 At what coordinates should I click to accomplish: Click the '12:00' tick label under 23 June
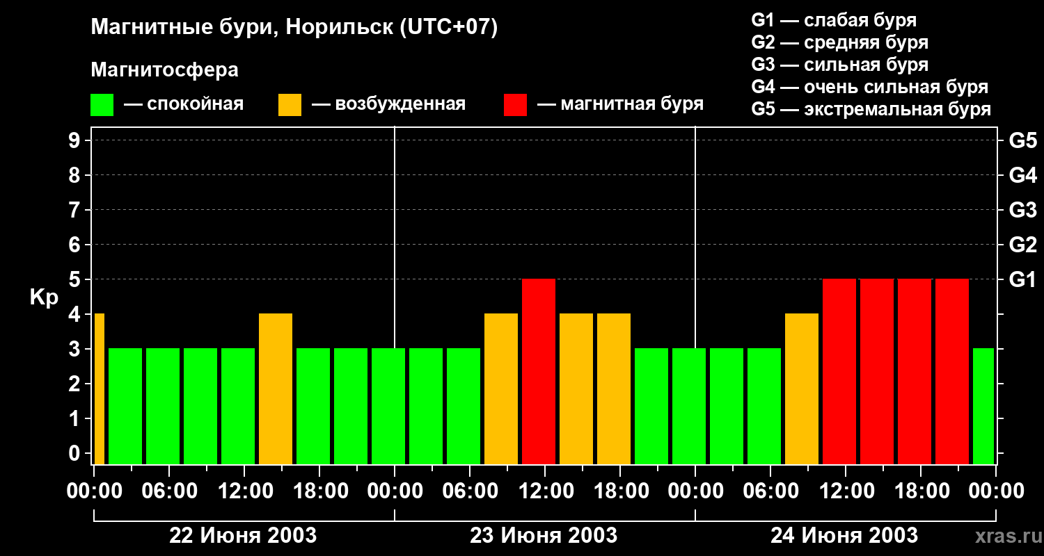click(545, 491)
